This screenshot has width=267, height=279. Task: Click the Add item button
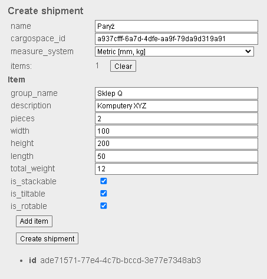(x=34, y=221)
